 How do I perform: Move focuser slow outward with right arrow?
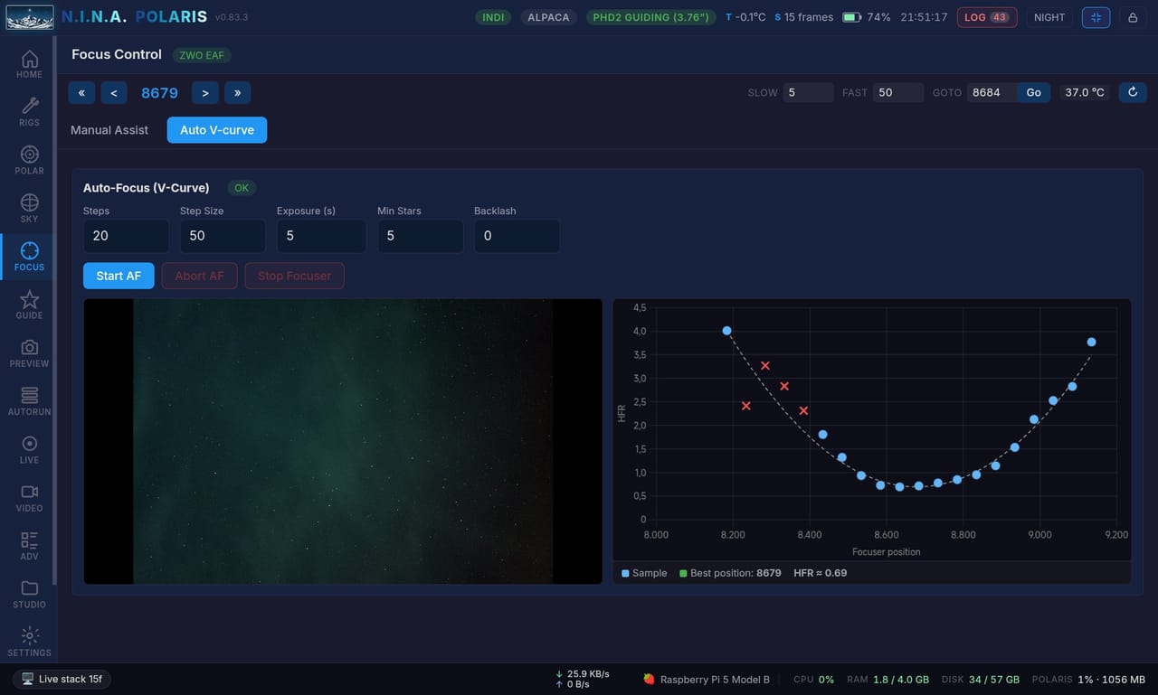[x=205, y=92]
